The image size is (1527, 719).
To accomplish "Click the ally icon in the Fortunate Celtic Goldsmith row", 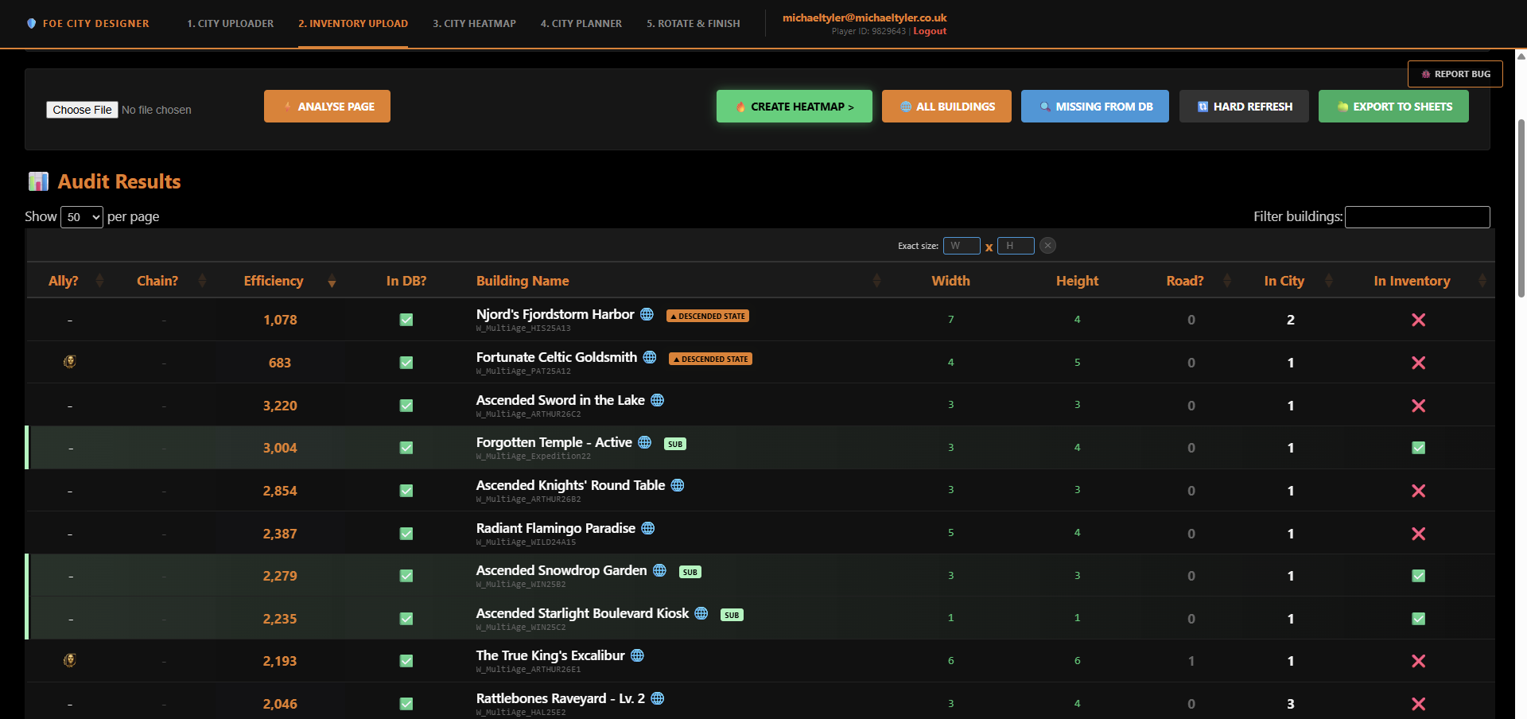I will click(x=70, y=362).
